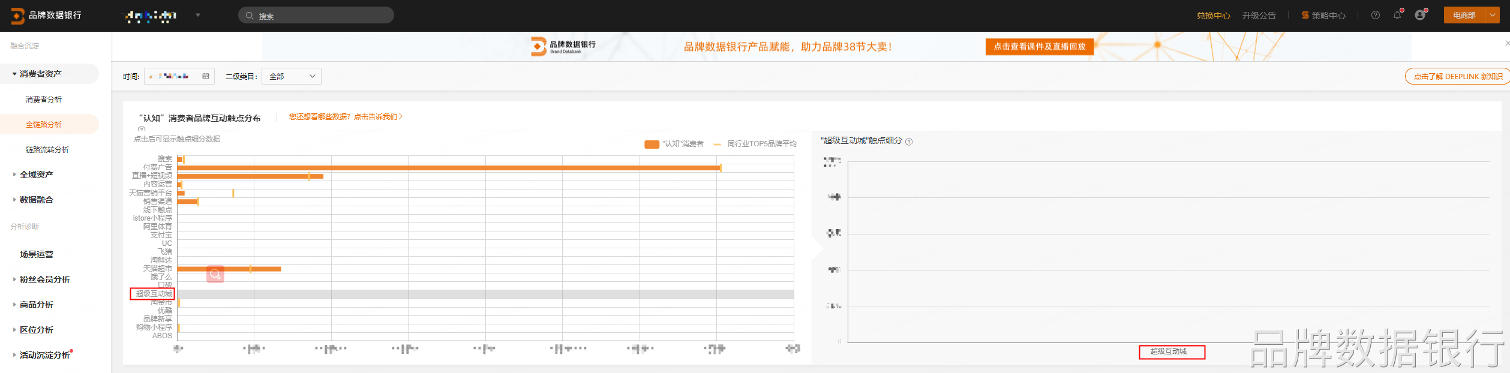The height and width of the screenshot is (373, 1510).
Task: Toggle the 同行业TOP5品牌平均 legend series
Action: [x=718, y=145]
